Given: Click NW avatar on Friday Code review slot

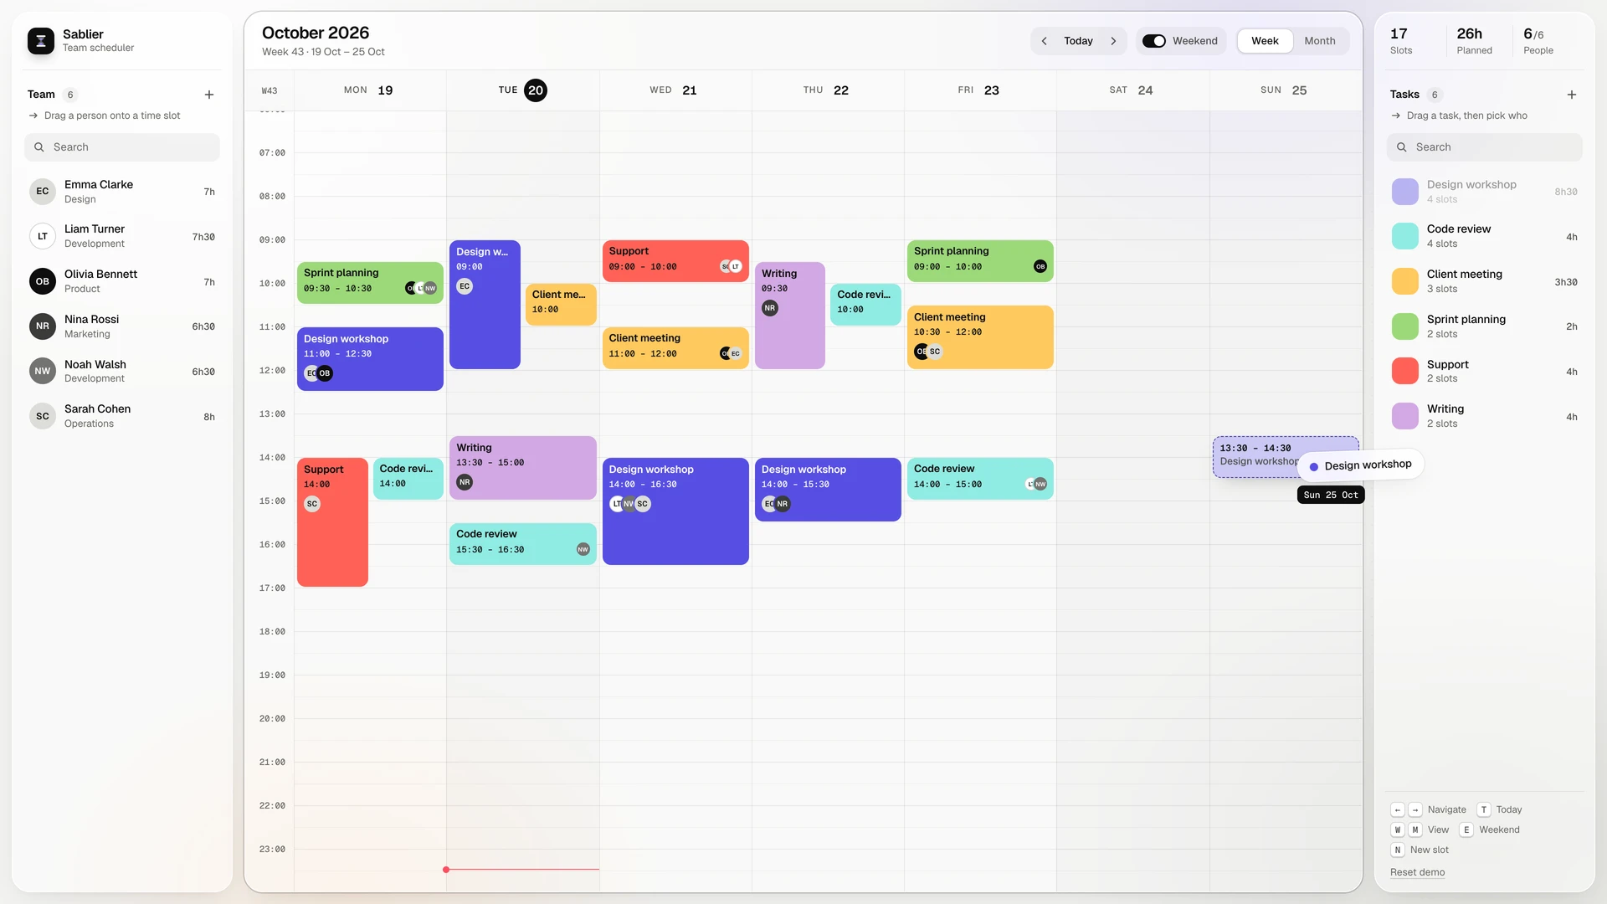Looking at the screenshot, I should 1040,485.
